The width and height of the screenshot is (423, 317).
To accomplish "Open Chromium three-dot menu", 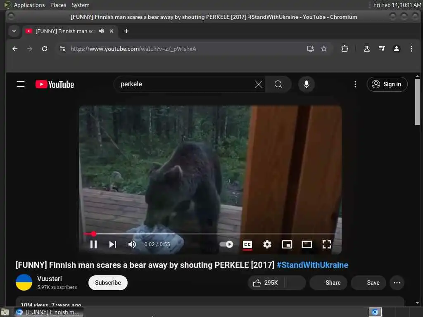I will click(x=411, y=49).
